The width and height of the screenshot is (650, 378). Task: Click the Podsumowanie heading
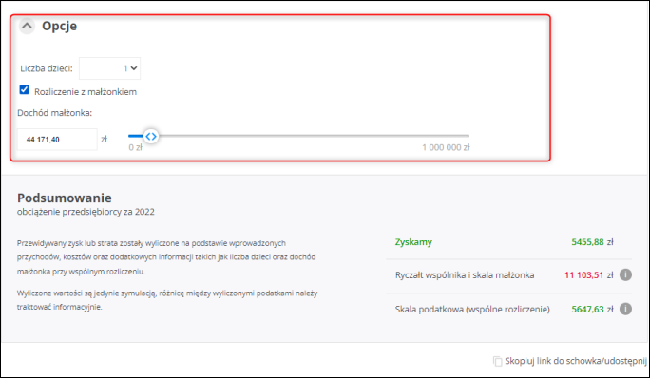(65, 198)
